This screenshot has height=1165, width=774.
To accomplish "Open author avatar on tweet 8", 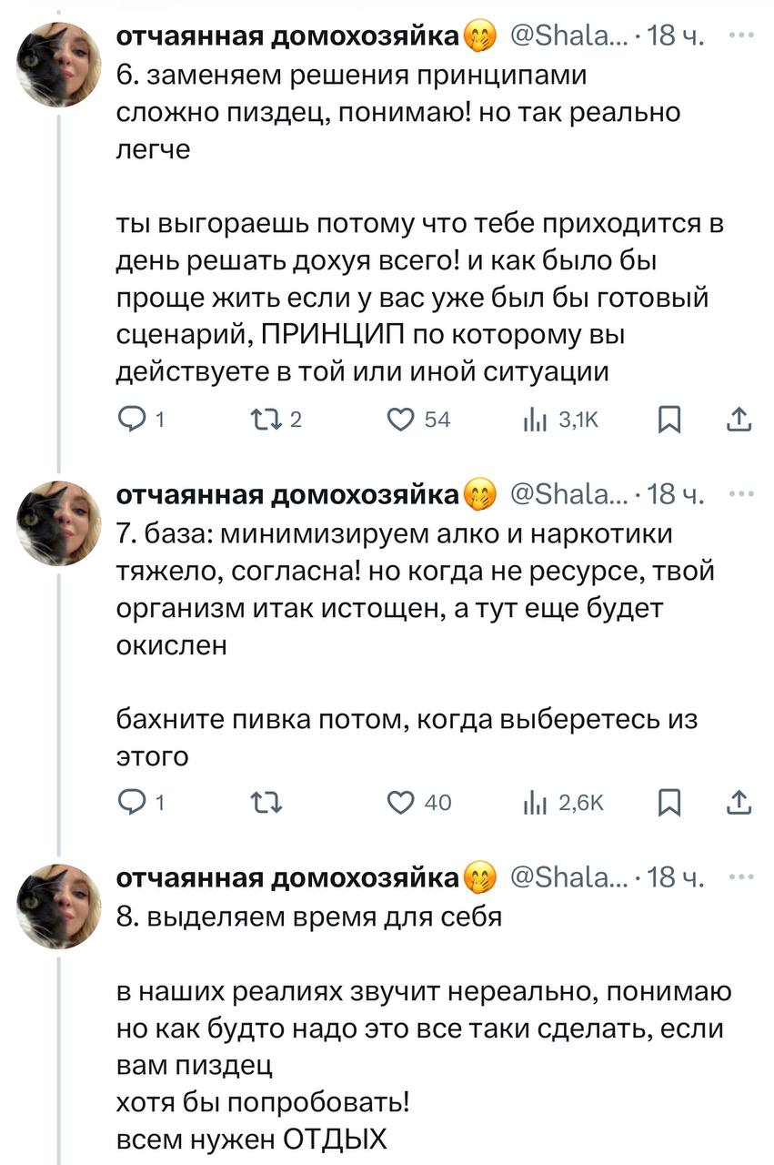I will (x=61, y=906).
